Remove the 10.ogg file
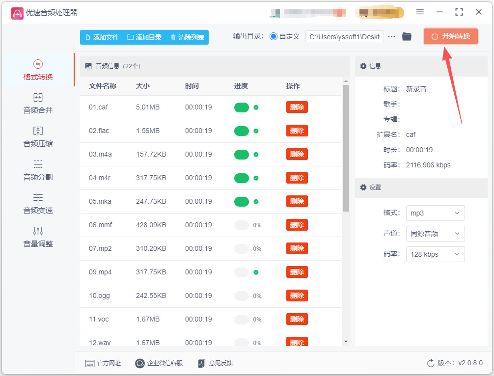 297,295
